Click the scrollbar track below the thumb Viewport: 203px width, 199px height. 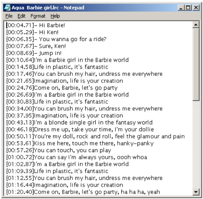pyautogui.click(x=196, y=145)
